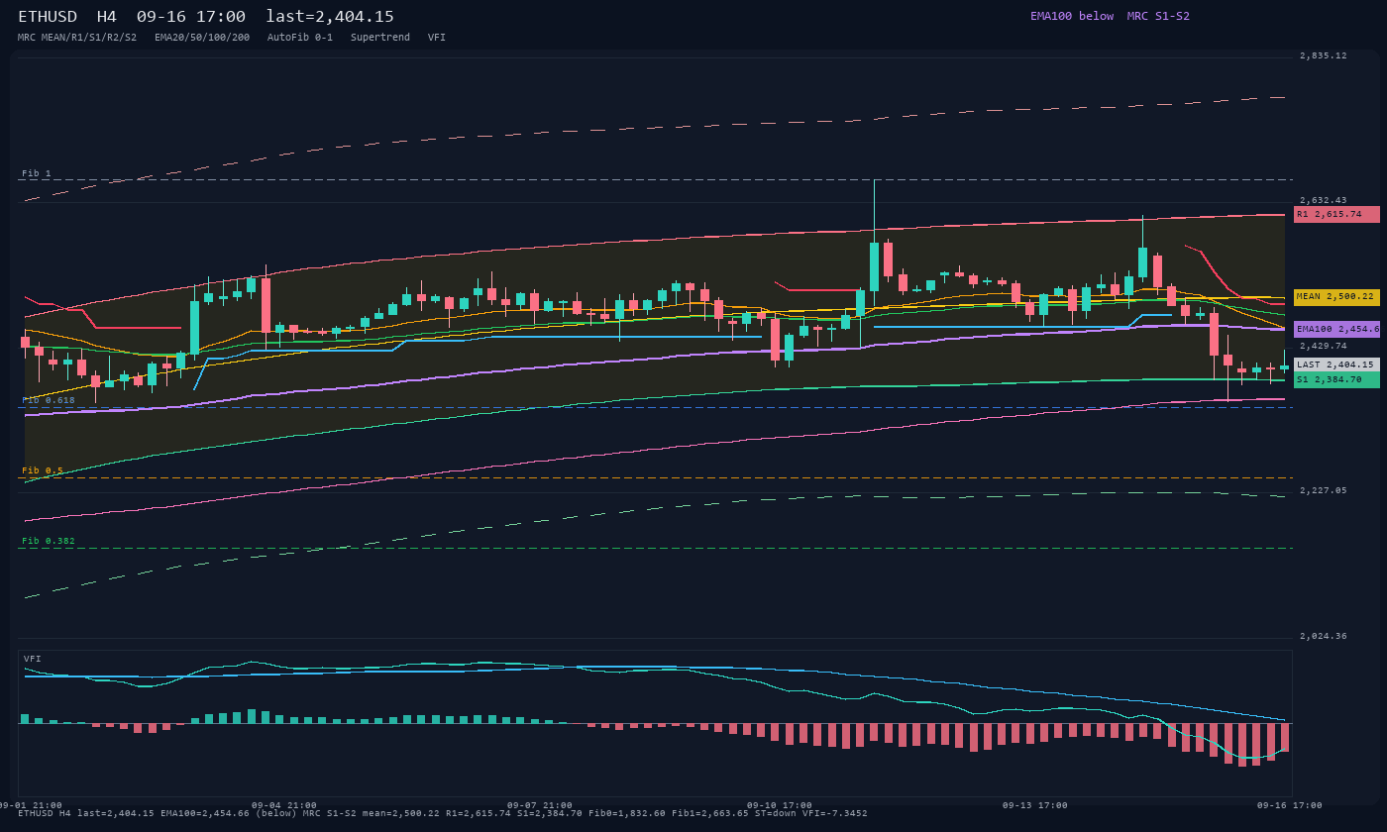Select the 2,632.43 price axis label
The height and width of the screenshot is (832, 1387).
pyautogui.click(x=1324, y=200)
